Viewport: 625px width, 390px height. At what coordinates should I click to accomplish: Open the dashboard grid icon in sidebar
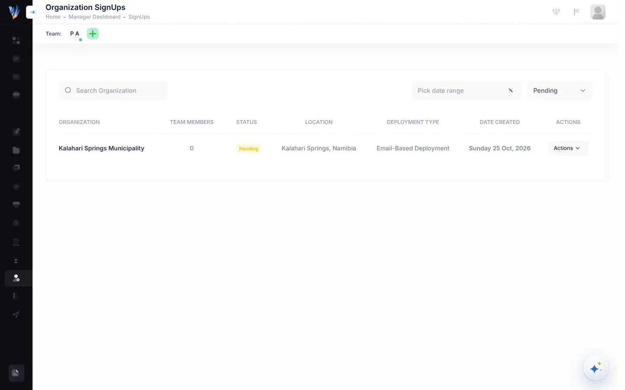tap(16, 40)
